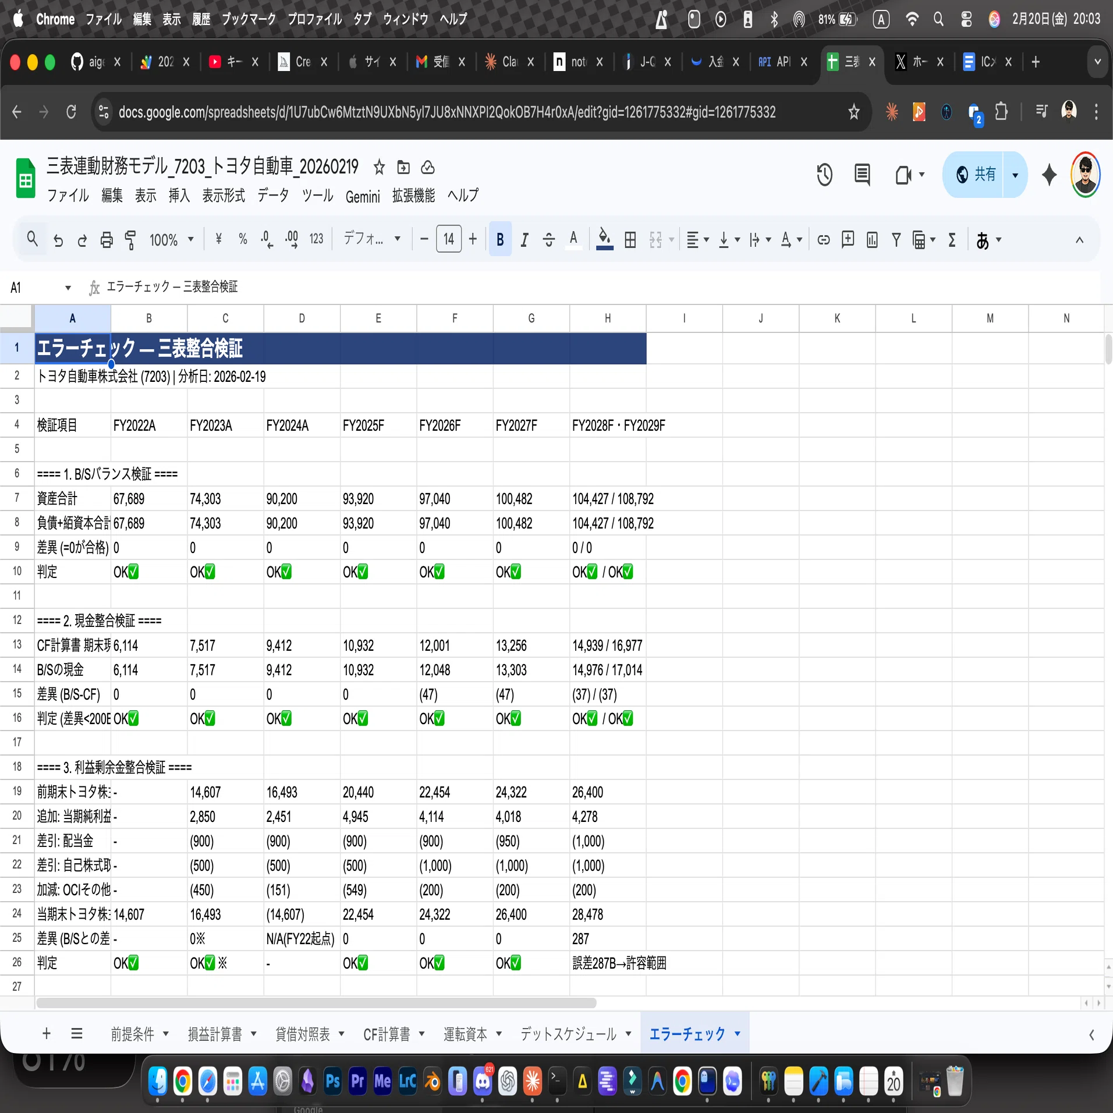This screenshot has width=1113, height=1113.
Task: Open the all sheets list button
Action: 77,1033
